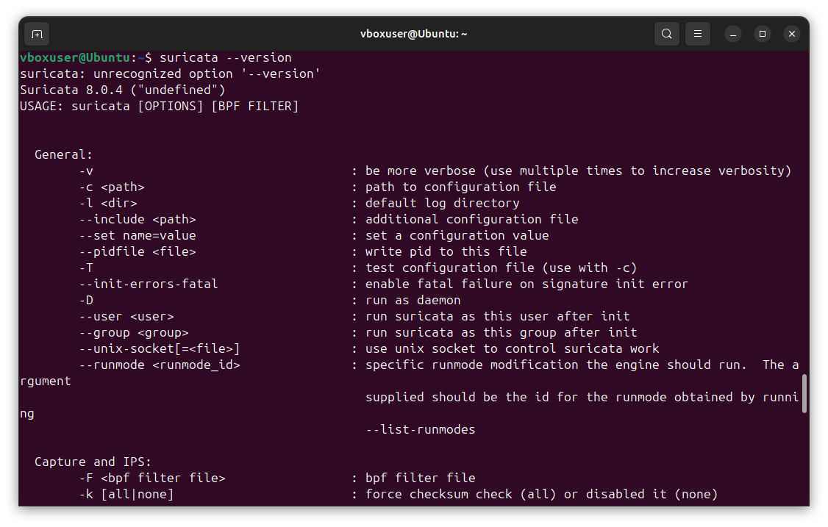Open a new terminal tab
828x527 pixels.
pyautogui.click(x=36, y=34)
